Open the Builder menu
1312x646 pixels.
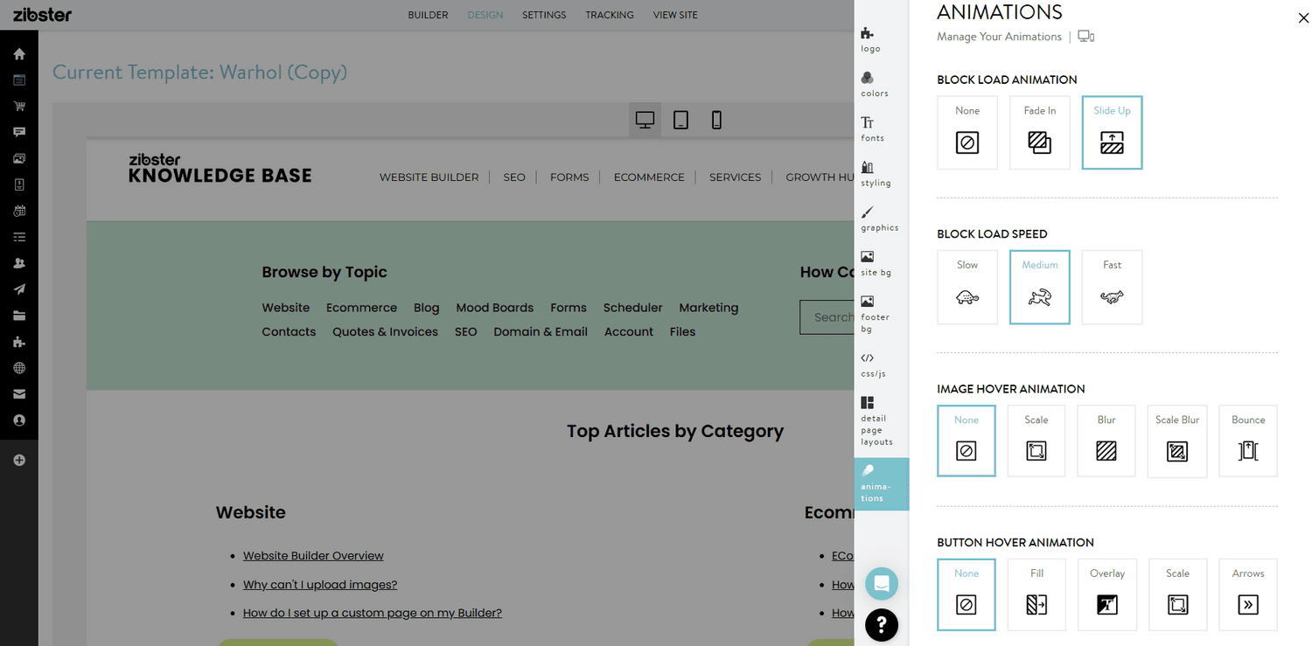coord(428,15)
